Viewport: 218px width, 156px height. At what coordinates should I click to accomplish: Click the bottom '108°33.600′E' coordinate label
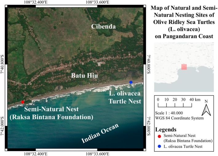[97, 154]
